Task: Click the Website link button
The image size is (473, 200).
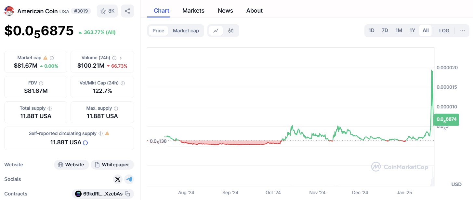Action: (x=71, y=165)
